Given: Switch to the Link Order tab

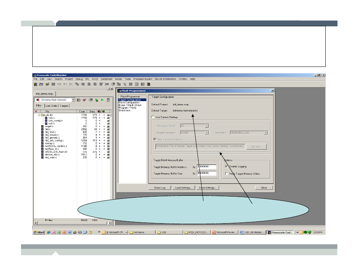Looking at the screenshot, I should click(x=52, y=106).
